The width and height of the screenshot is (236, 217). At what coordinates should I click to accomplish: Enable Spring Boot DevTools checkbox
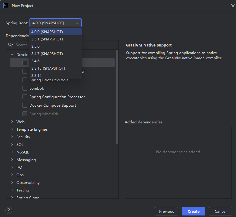point(25,80)
